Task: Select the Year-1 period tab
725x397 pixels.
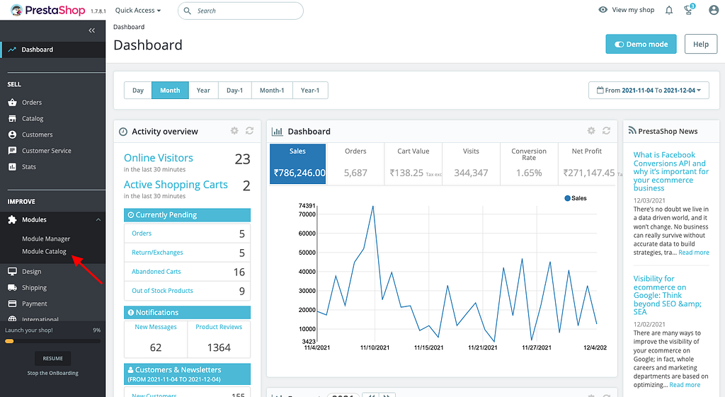Action: tap(310, 90)
